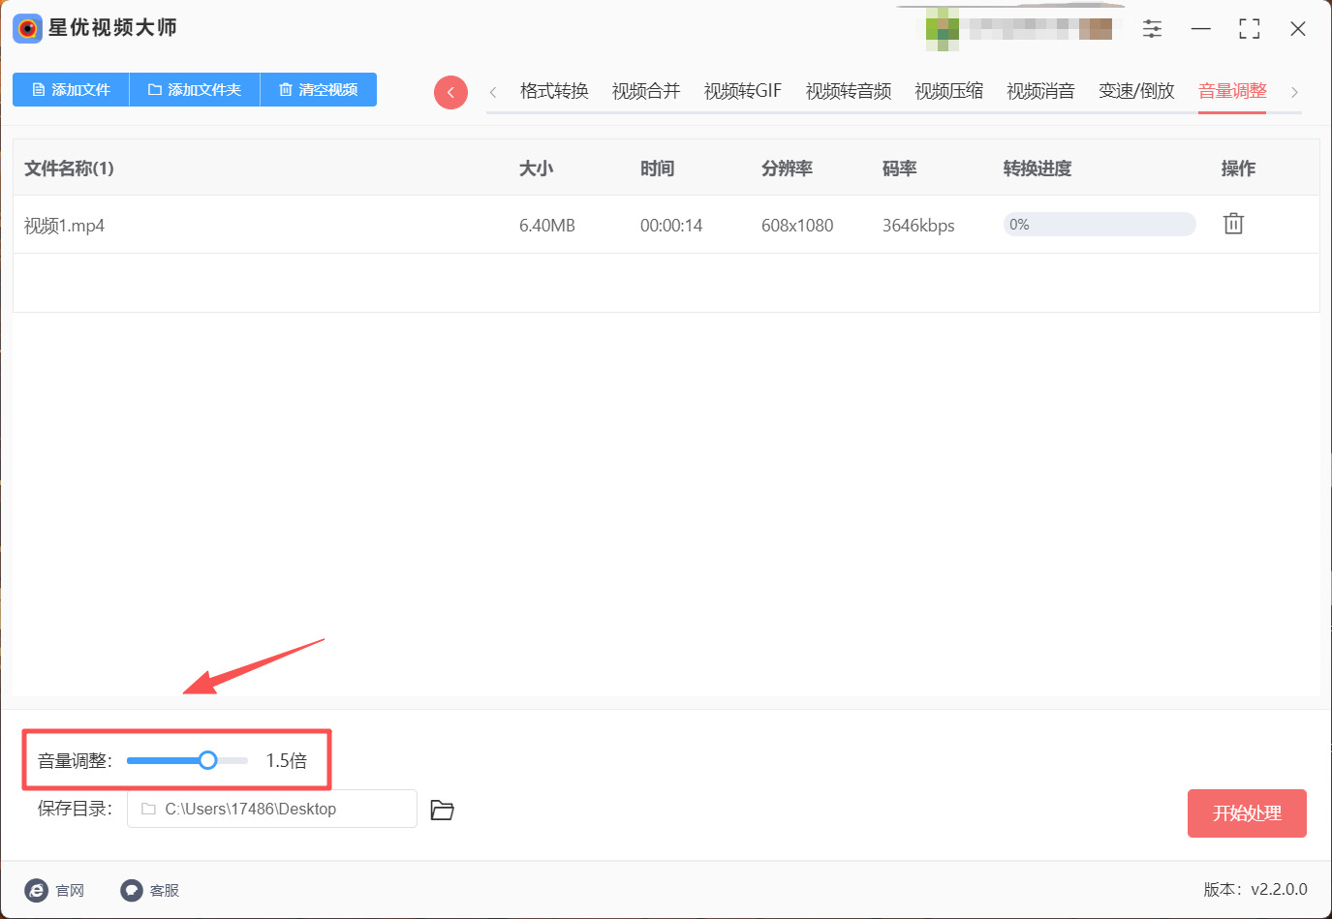Click the red back circle arrow button

click(x=450, y=92)
